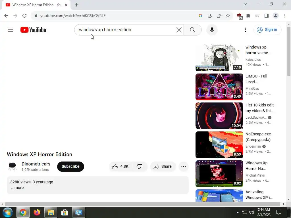The image size is (291, 218).
Task: Run search with the magnifier button
Action: click(x=193, y=30)
